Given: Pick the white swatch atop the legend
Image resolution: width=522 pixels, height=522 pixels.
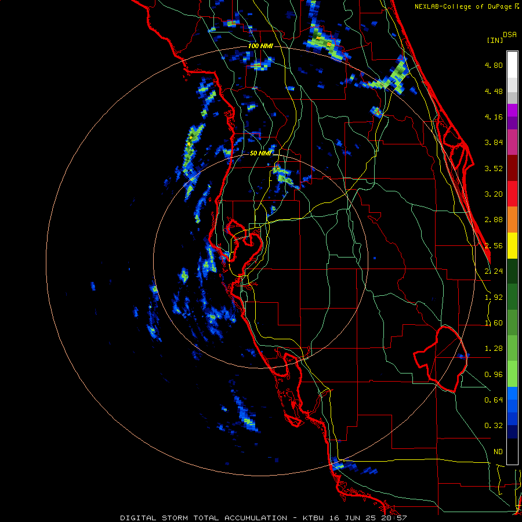Looking at the screenshot, I should [x=512, y=65].
